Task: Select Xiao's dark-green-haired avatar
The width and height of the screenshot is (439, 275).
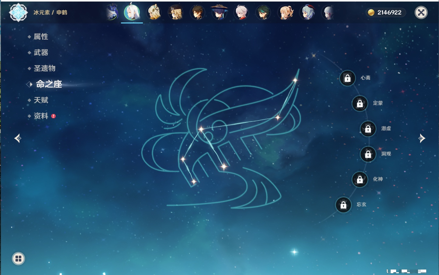Action: 263,12
